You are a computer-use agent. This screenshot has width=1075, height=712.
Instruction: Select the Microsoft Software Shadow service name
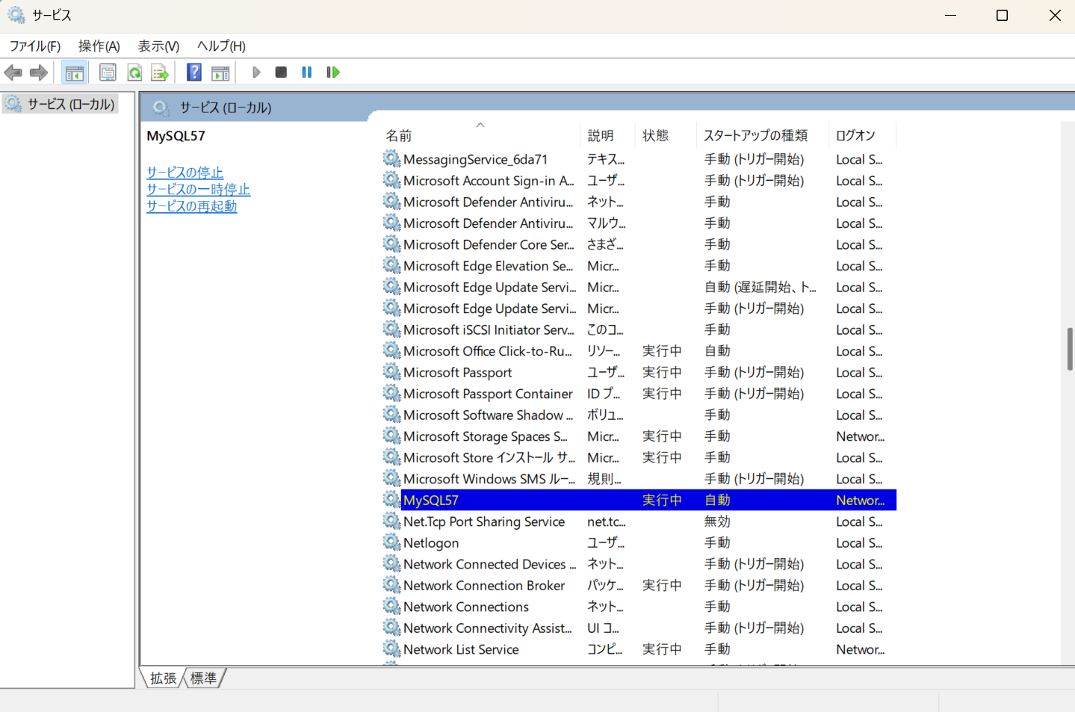coord(489,415)
